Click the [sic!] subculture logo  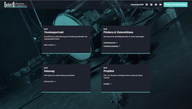[x=15, y=5]
